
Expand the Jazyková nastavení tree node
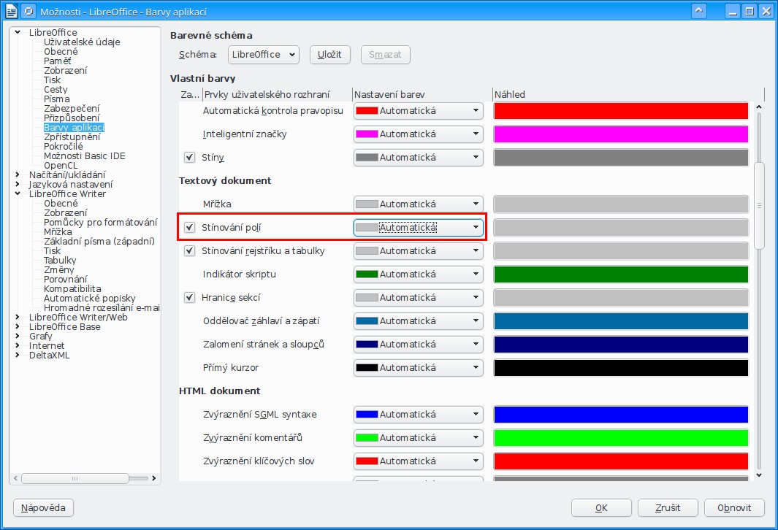click(x=18, y=184)
